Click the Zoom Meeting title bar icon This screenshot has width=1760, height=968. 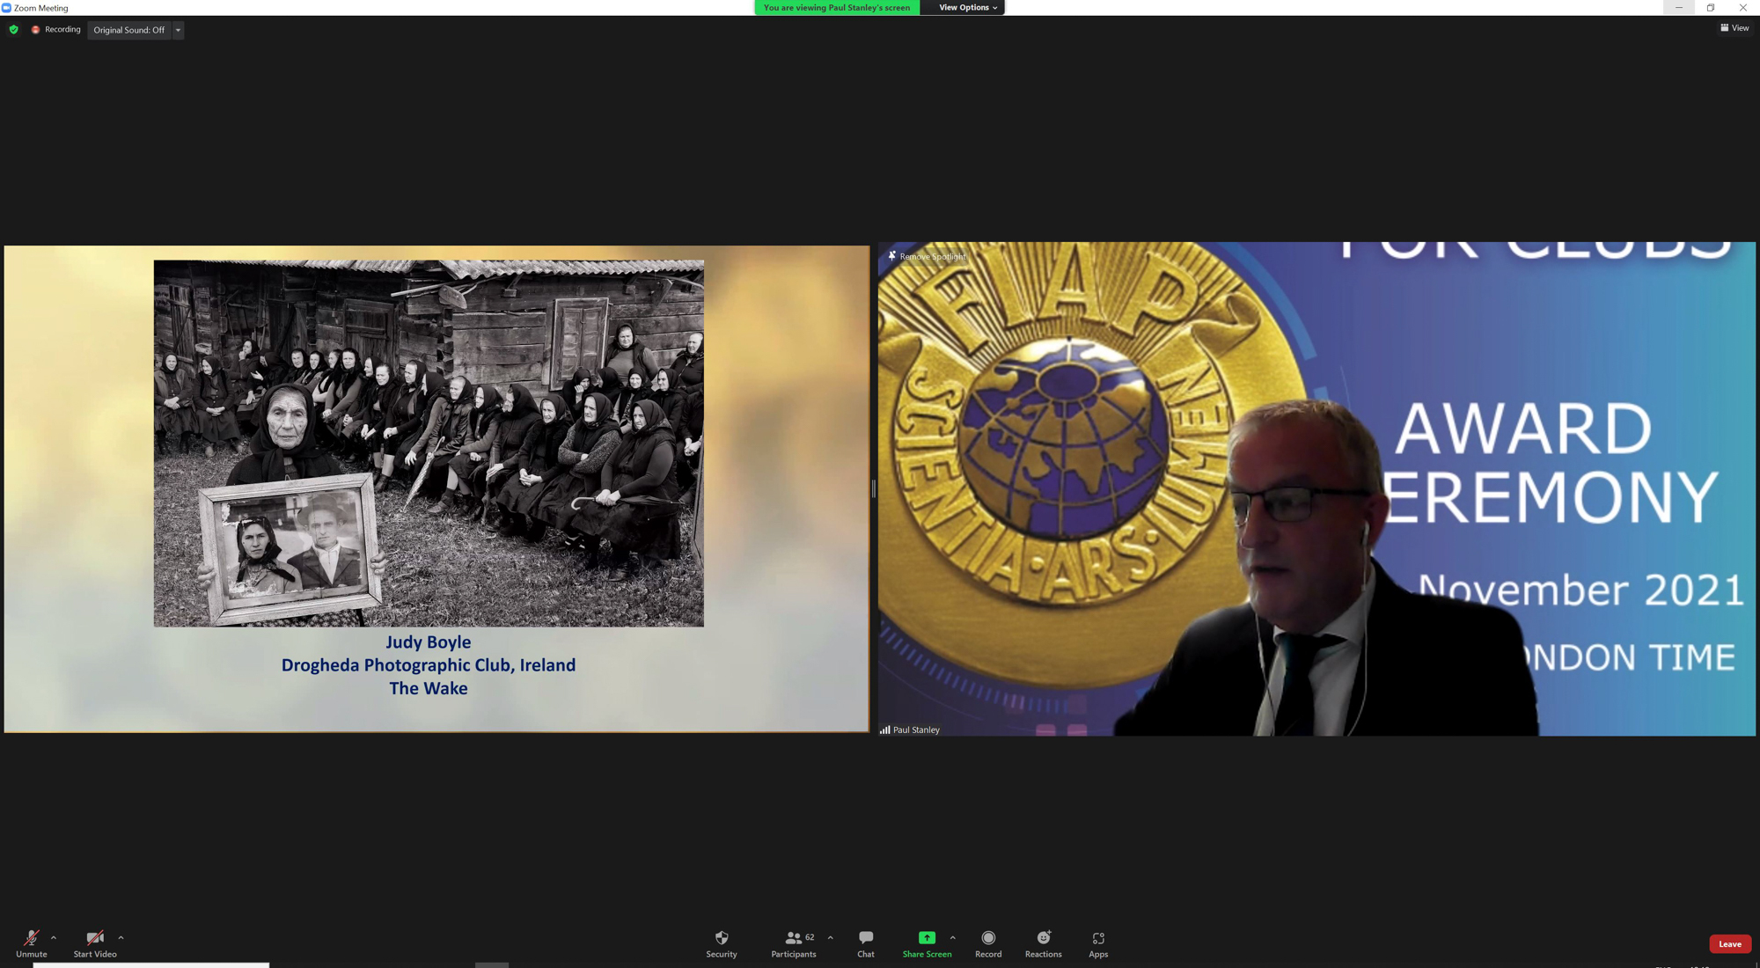(x=6, y=8)
